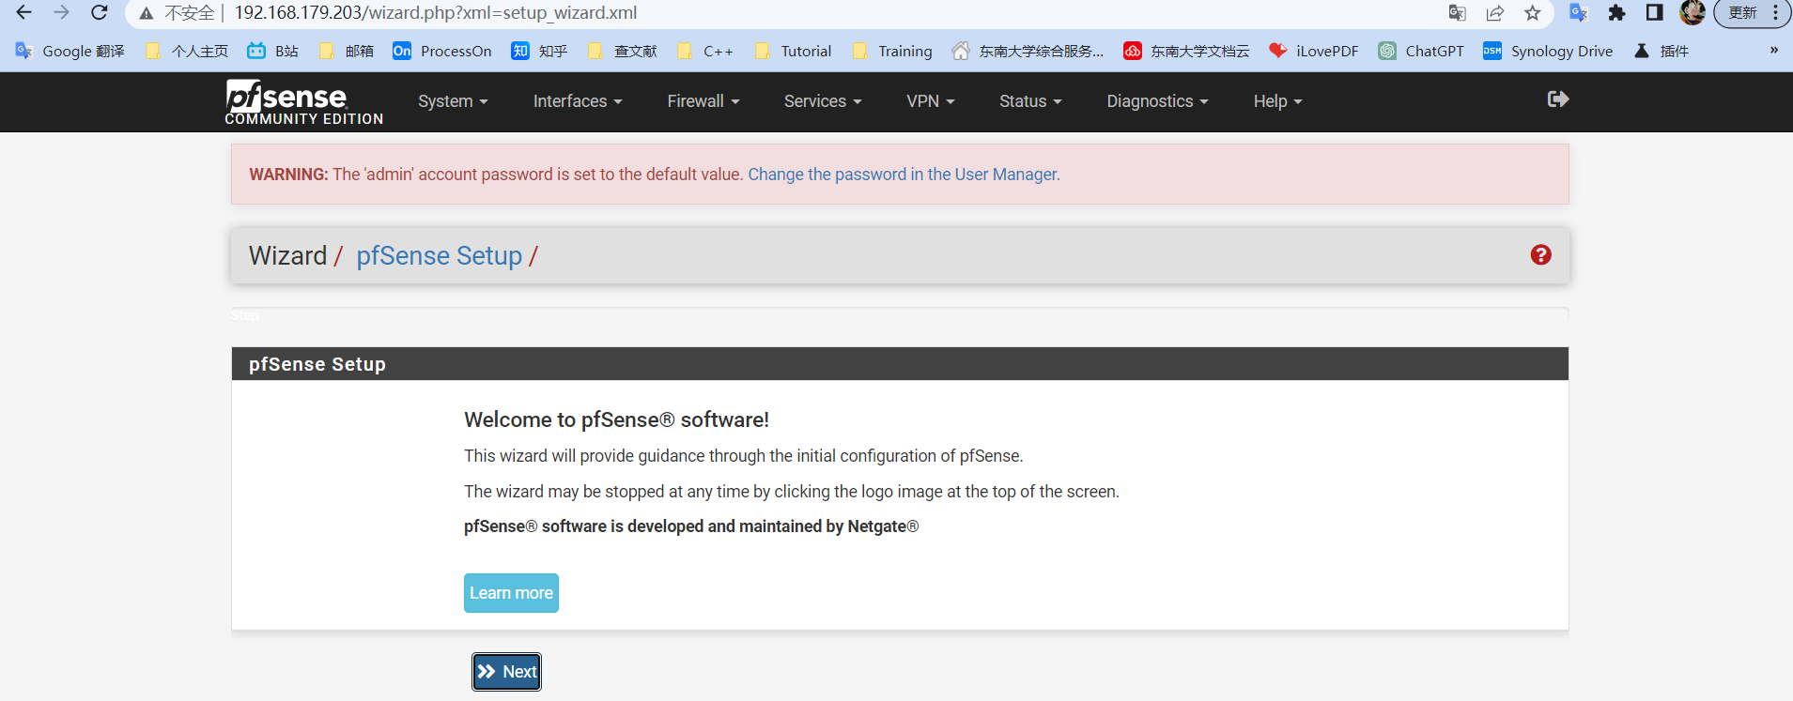The height and width of the screenshot is (701, 1793).
Task: Reload the page with refresh icon
Action: tap(100, 13)
